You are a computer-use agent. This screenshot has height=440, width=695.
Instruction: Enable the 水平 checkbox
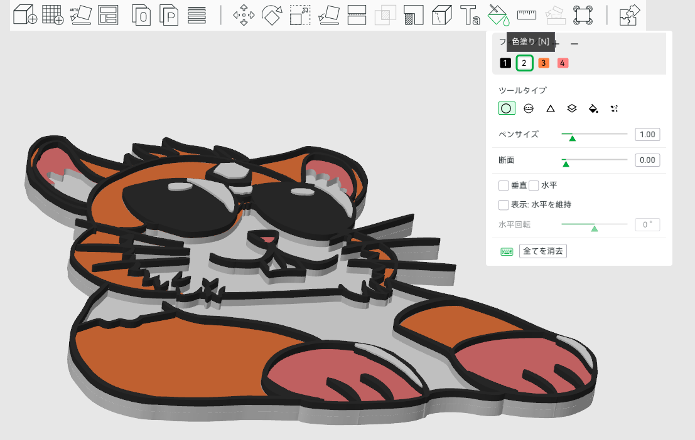(534, 186)
